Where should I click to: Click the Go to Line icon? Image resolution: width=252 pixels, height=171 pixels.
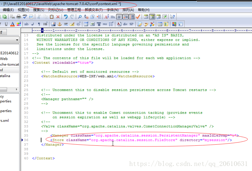99,17
